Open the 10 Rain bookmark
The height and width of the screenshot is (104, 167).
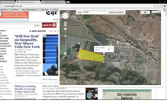[54, 10]
